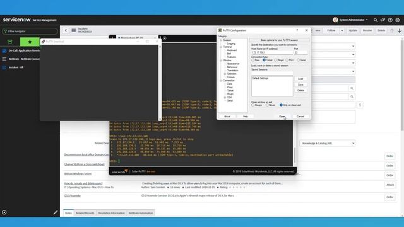Expand the SSH node in PuTTY tree
The image size is (404, 227).
[225, 98]
